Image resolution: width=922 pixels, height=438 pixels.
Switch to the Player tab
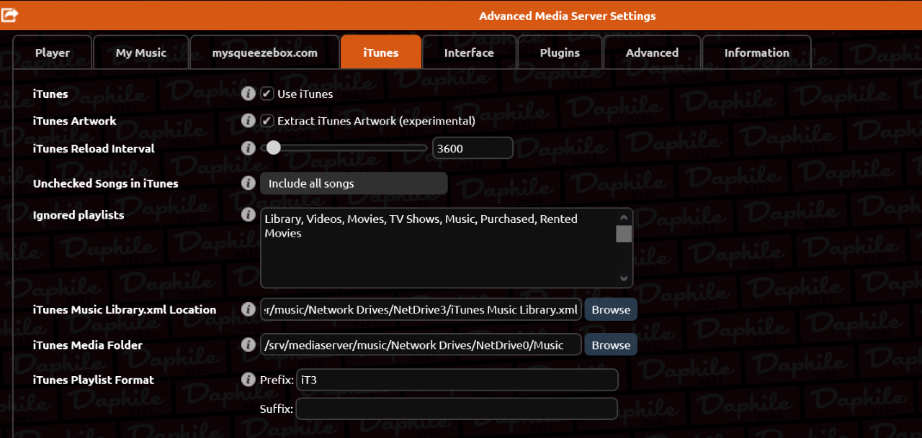tap(53, 53)
